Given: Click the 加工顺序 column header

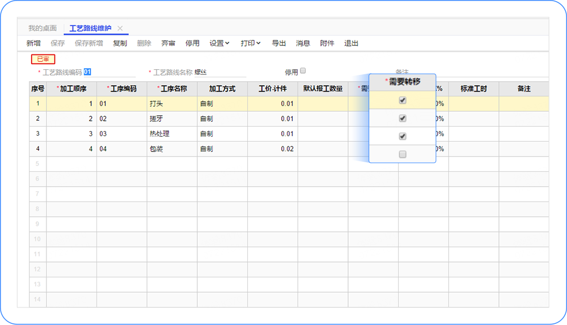Looking at the screenshot, I should [71, 88].
